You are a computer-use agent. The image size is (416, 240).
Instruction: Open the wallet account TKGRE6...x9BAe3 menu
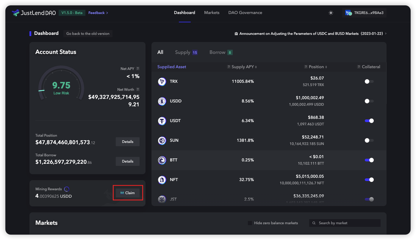[x=364, y=13]
